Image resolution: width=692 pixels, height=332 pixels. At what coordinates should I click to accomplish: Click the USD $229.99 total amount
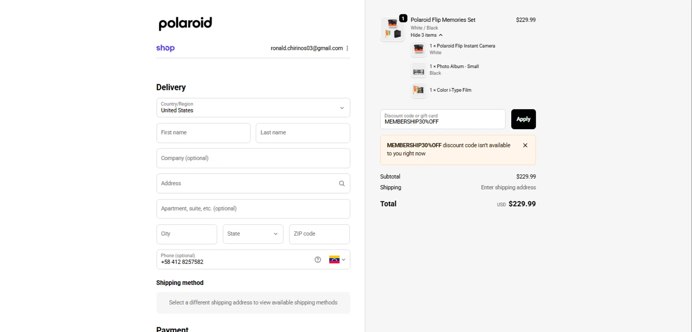coord(516,204)
